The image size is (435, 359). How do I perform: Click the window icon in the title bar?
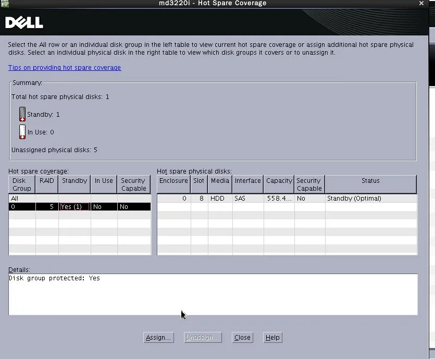pos(5,3)
